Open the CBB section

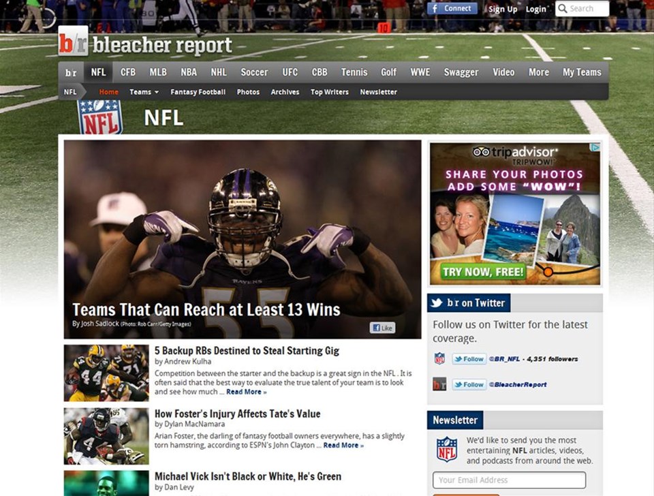point(320,72)
